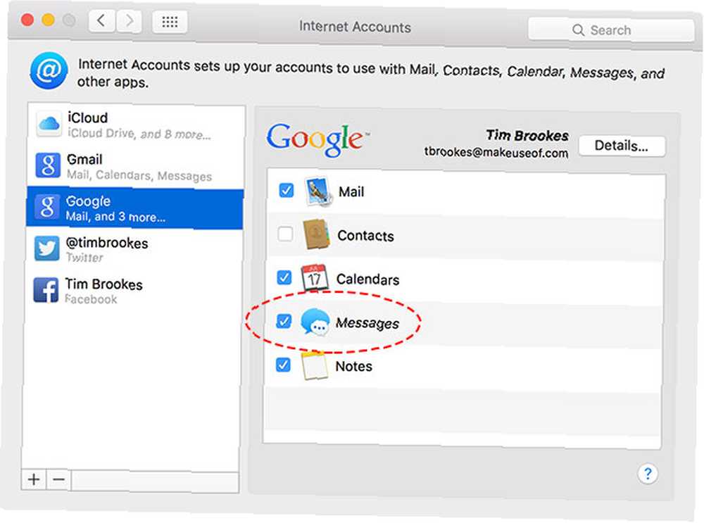The height and width of the screenshot is (523, 704).
Task: Select the Google account row
Action: pyautogui.click(x=135, y=208)
